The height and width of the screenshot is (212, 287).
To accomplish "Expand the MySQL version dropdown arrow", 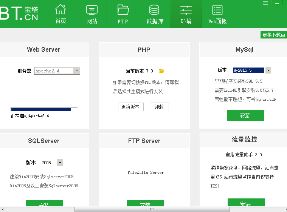I will pos(268,70).
